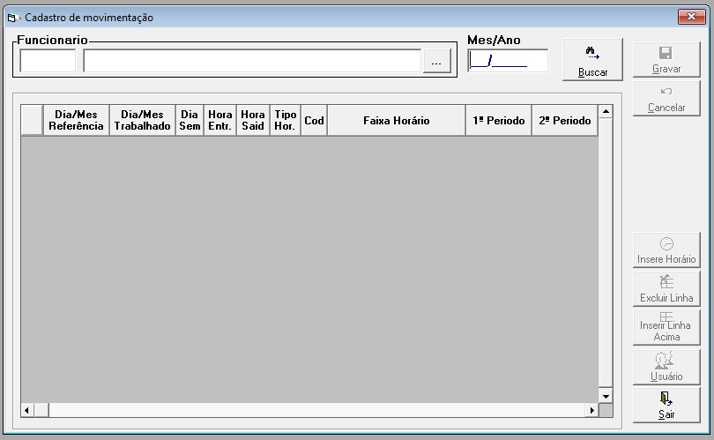Click the Funcionario name input field
This screenshot has width=714, height=440.
[252, 61]
